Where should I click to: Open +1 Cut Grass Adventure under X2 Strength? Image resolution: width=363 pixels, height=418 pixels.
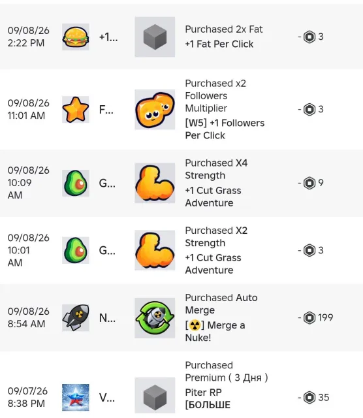(x=213, y=264)
